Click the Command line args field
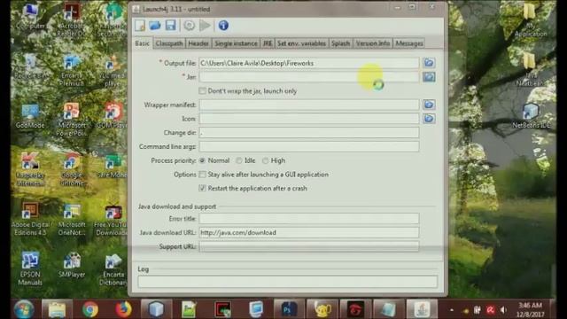 [309, 146]
